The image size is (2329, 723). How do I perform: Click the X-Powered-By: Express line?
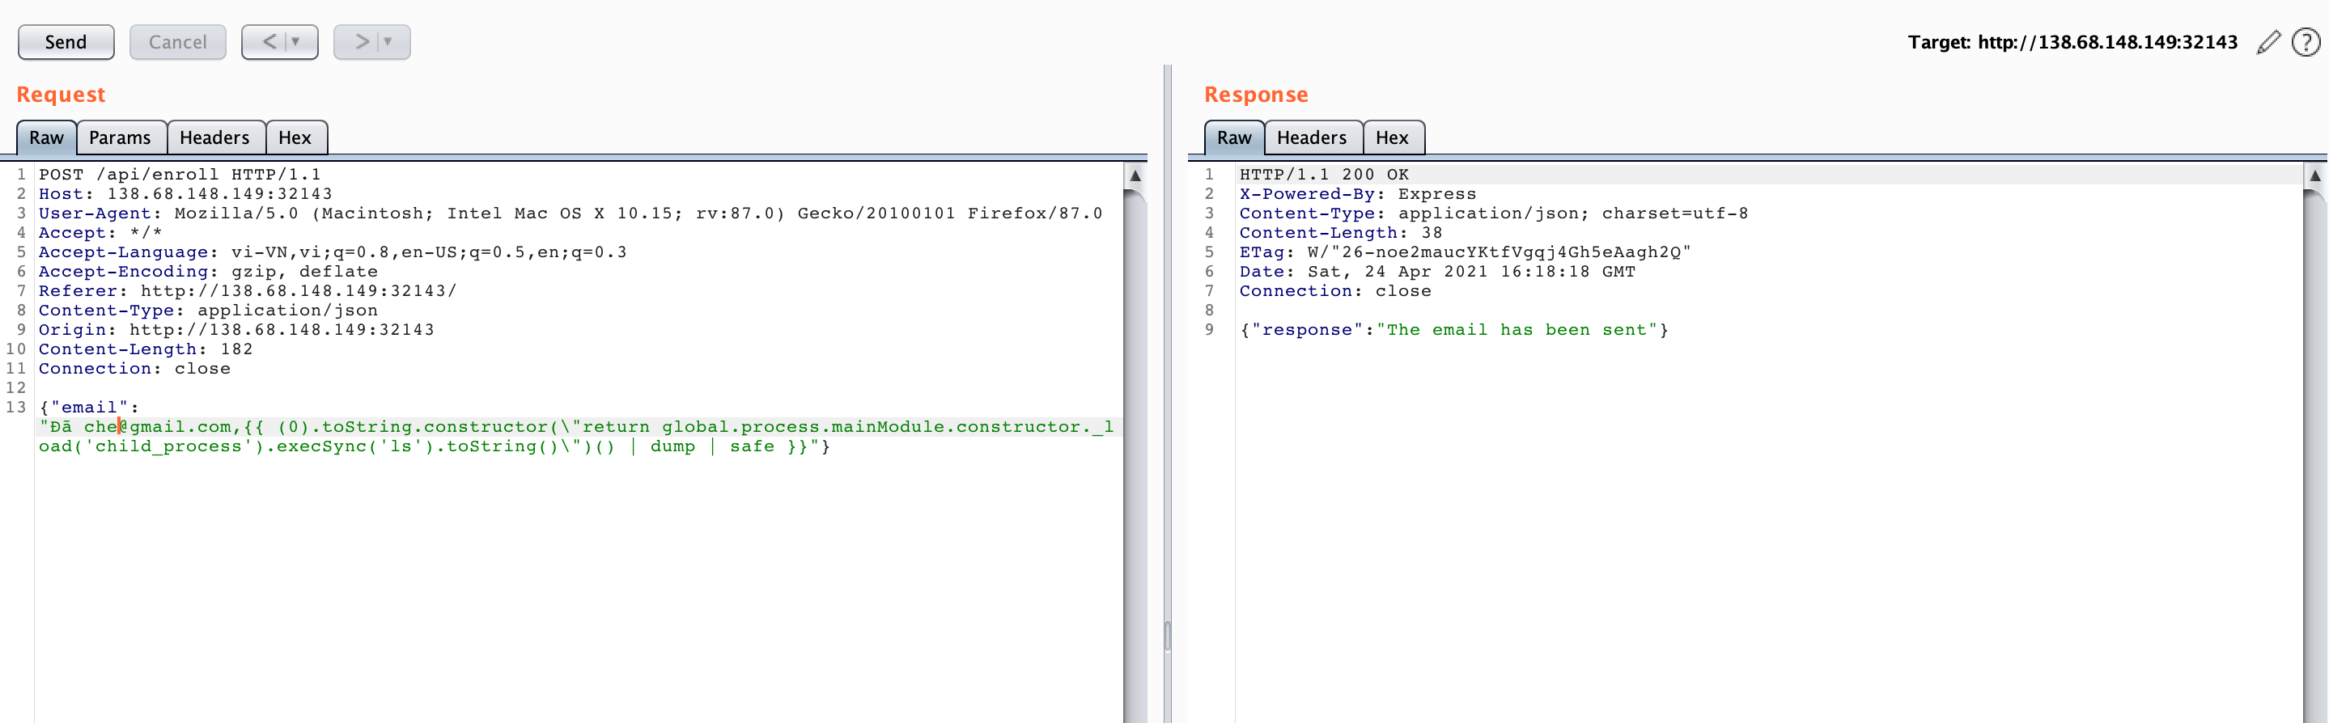(x=1358, y=194)
